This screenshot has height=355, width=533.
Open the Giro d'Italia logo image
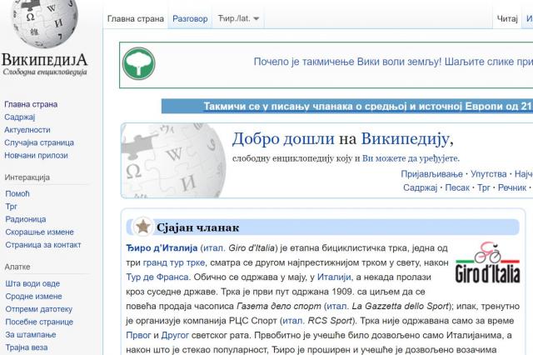coord(488,262)
